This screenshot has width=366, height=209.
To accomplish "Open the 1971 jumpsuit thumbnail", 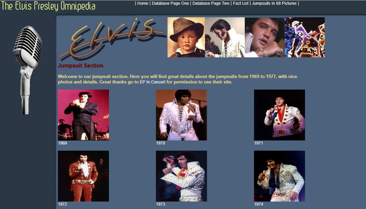I will tap(280, 115).
